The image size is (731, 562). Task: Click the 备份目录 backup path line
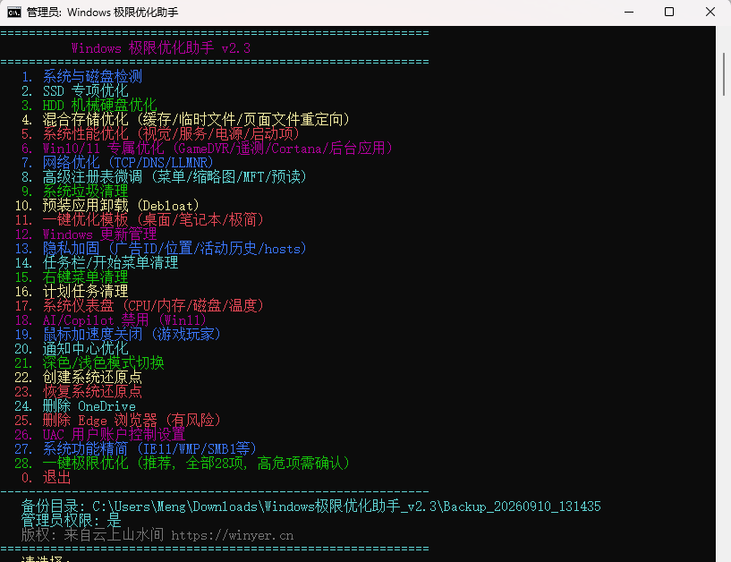coord(311,507)
